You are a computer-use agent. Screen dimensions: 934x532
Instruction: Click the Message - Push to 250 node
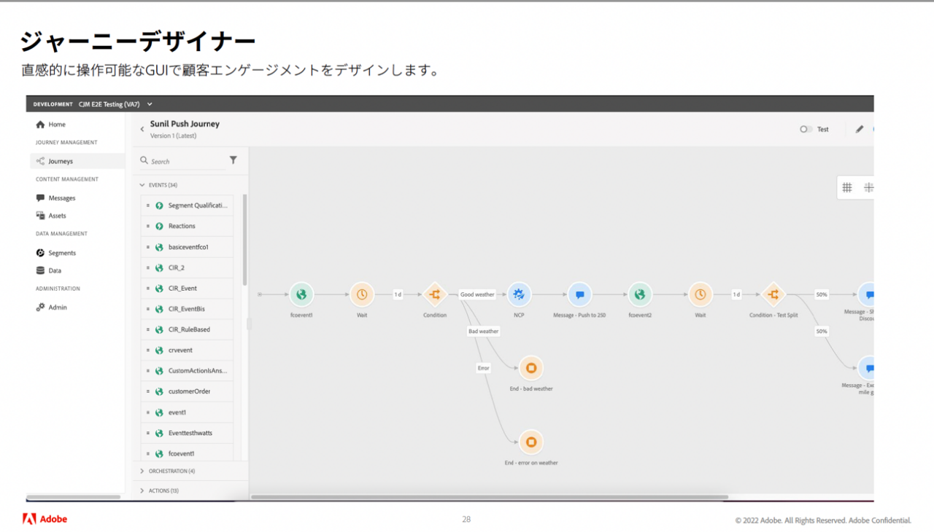point(579,294)
